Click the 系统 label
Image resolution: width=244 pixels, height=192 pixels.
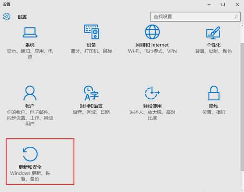click(30, 45)
